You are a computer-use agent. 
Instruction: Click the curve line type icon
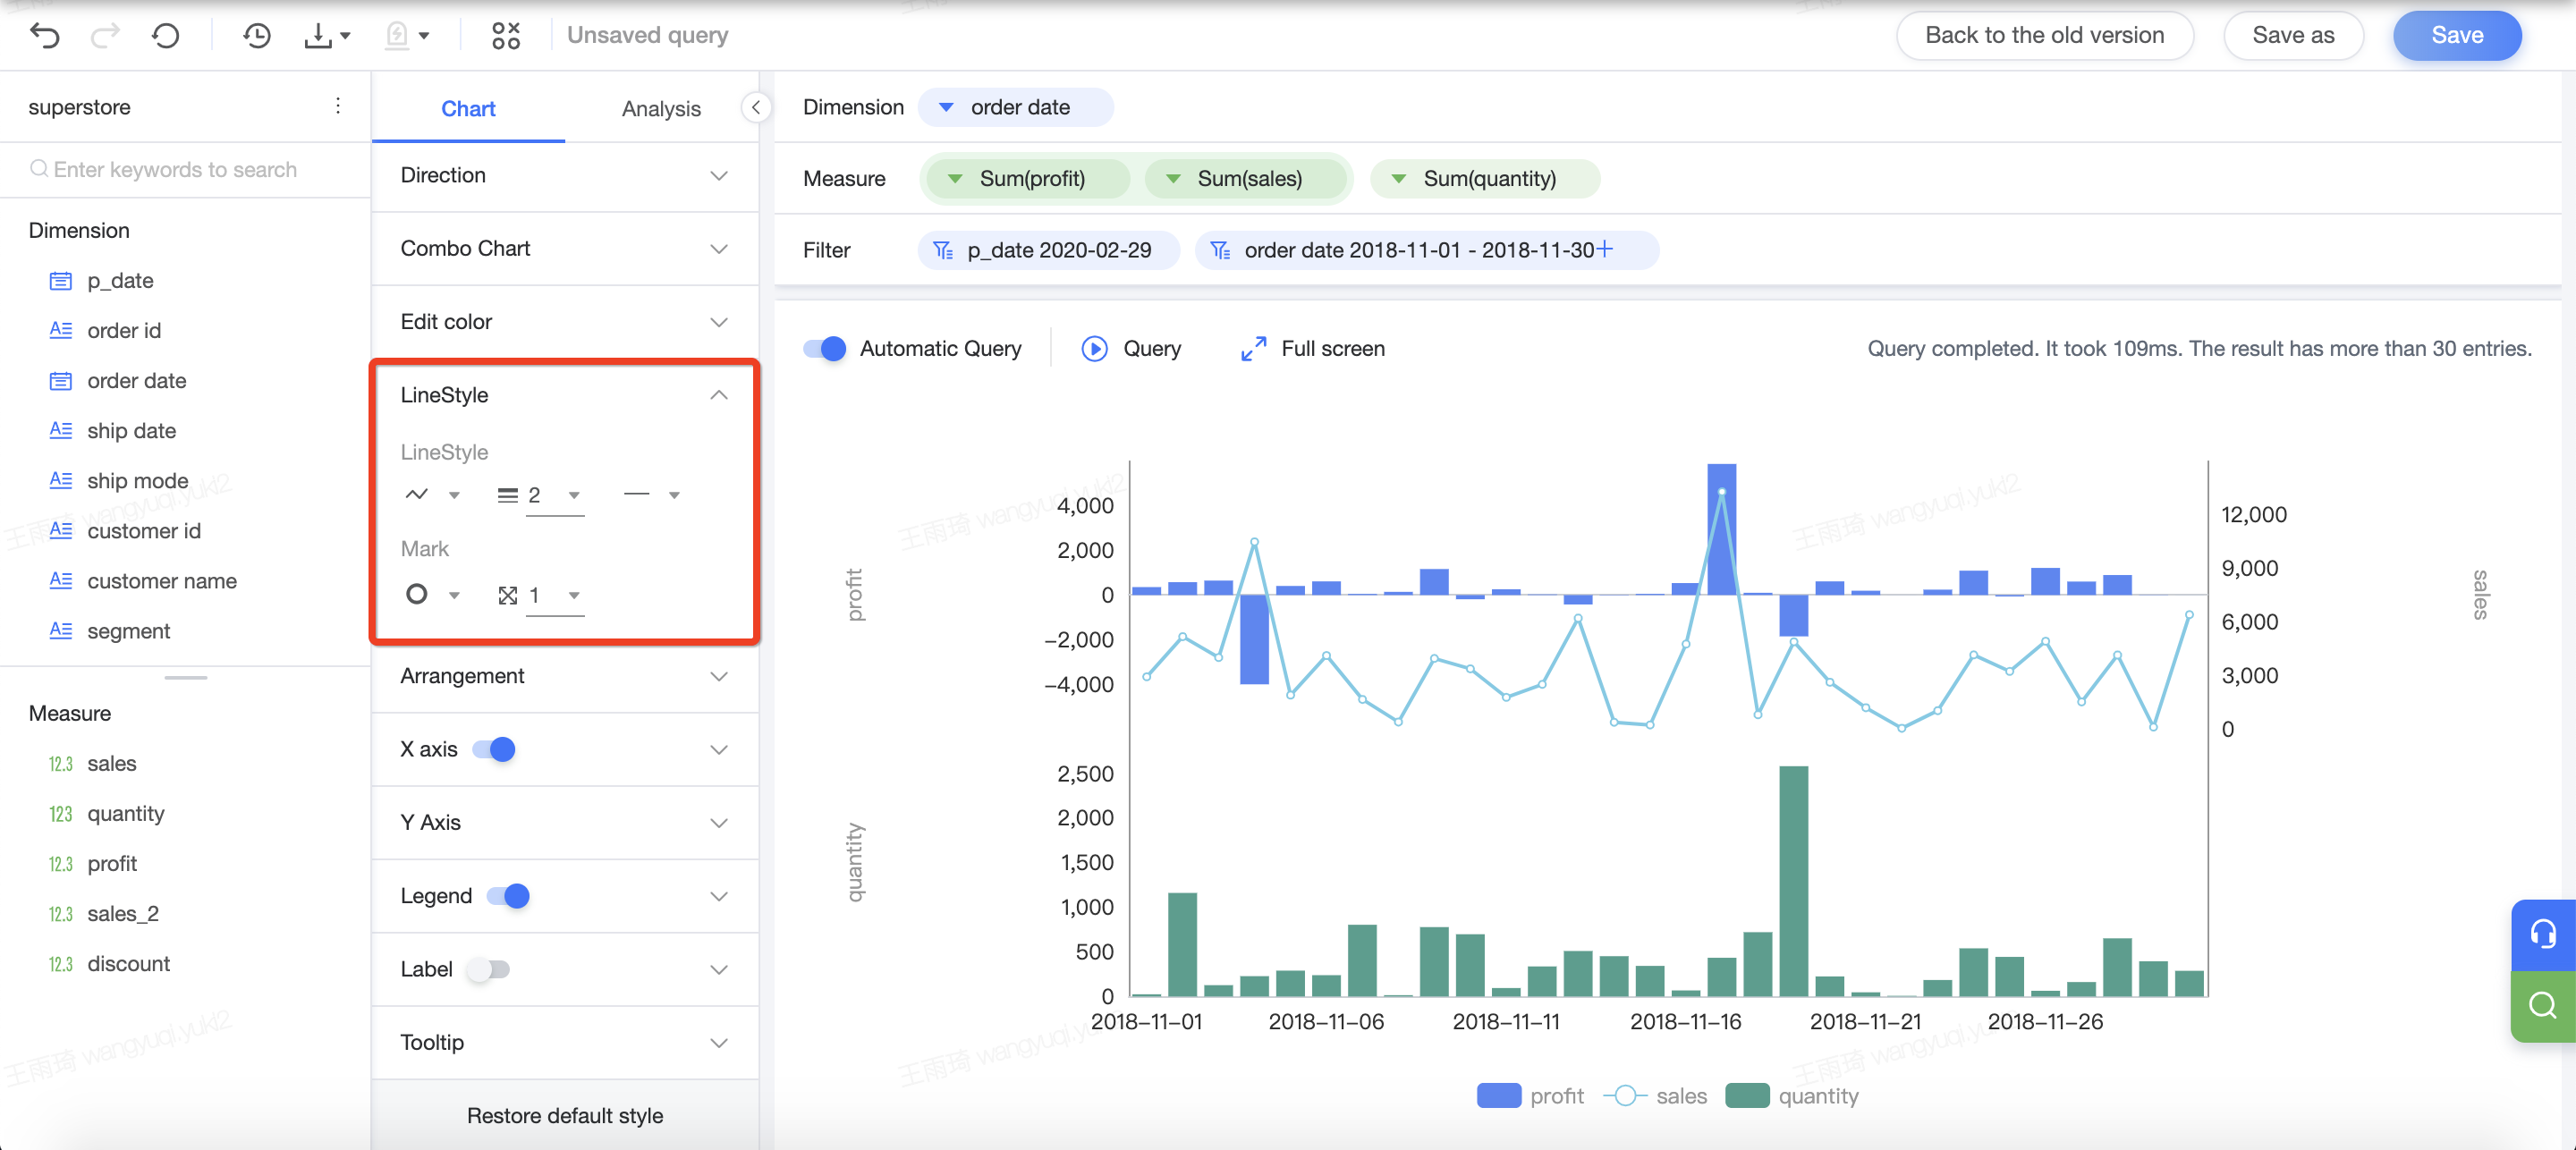(x=416, y=494)
